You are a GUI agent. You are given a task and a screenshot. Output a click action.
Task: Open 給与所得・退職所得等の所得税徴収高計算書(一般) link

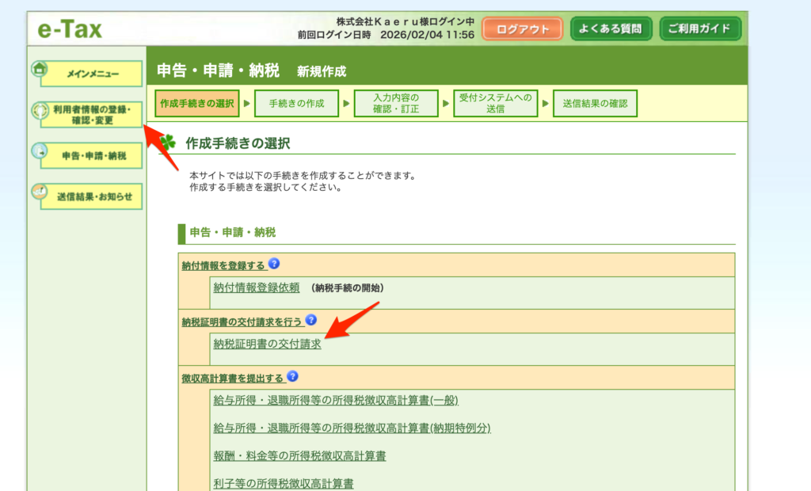pos(336,401)
